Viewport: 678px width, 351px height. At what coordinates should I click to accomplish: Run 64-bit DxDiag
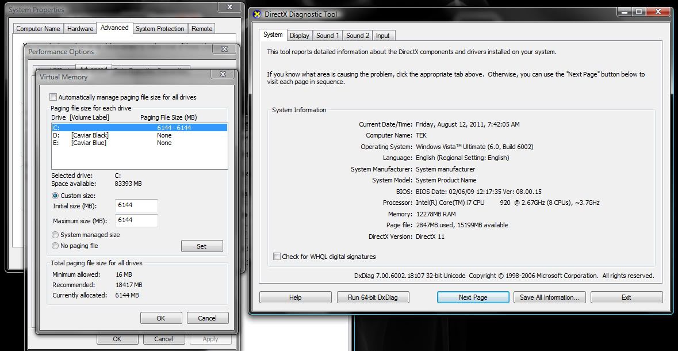pyautogui.click(x=373, y=297)
